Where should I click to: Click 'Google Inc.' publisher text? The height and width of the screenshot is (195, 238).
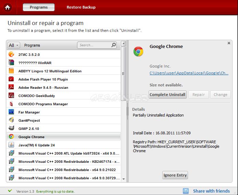click(160, 66)
